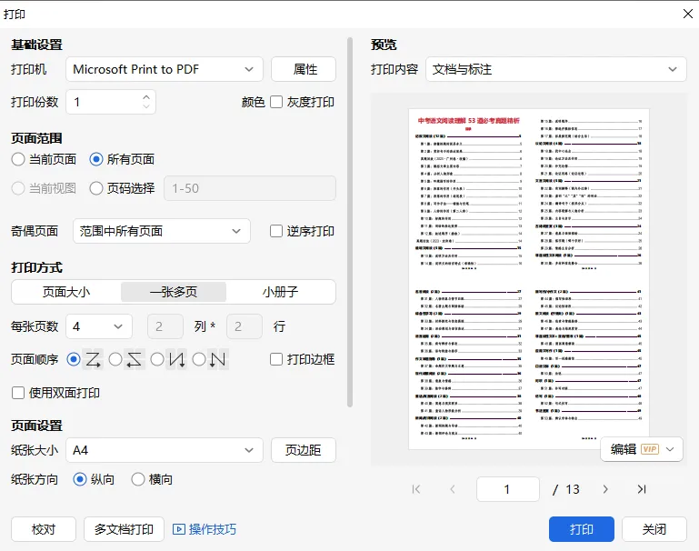
Task: Click the columns count field
Action: pyautogui.click(x=165, y=326)
